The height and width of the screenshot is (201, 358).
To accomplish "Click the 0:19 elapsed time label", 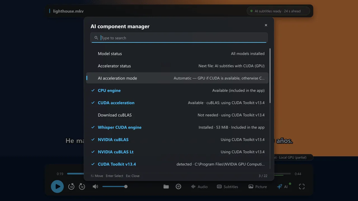I will click(x=60, y=174).
